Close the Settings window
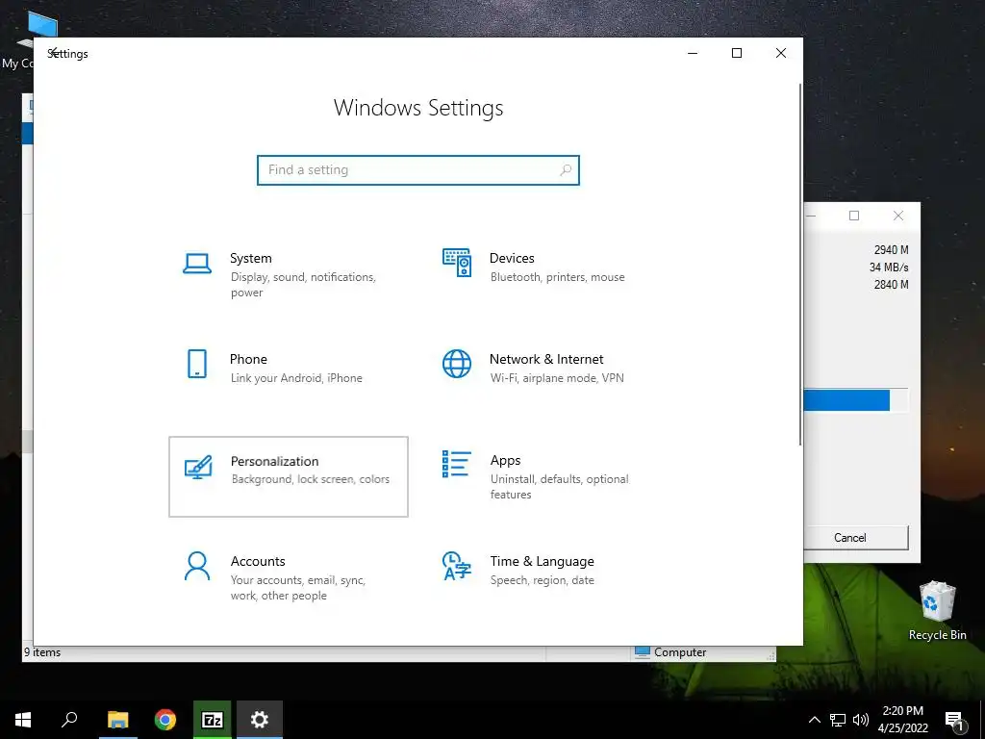Image resolution: width=985 pixels, height=739 pixels. point(781,54)
